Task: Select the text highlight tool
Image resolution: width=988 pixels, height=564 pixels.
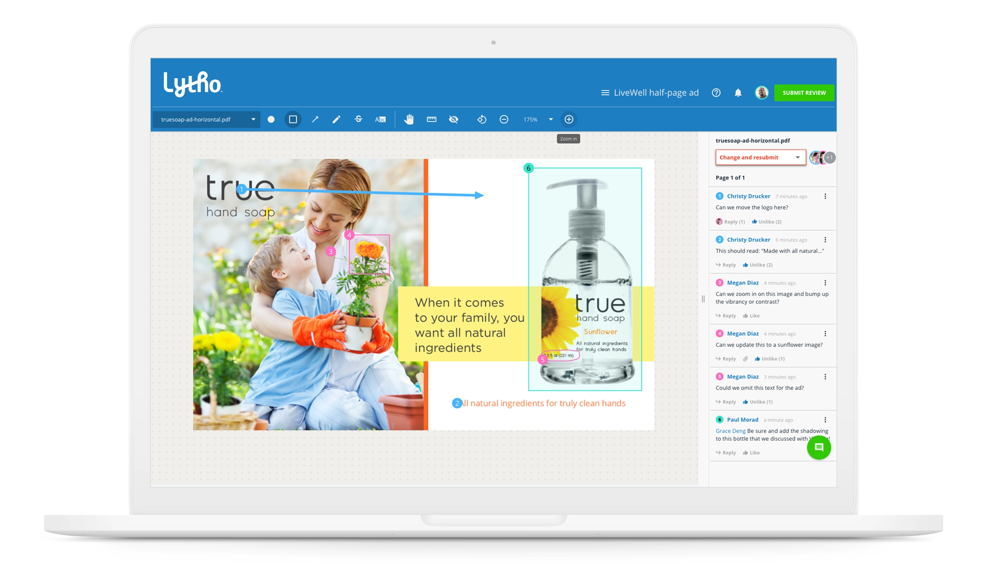Action: point(380,119)
